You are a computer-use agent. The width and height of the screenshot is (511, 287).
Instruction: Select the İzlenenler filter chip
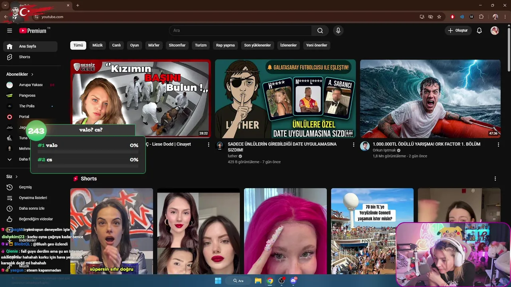coord(289,45)
